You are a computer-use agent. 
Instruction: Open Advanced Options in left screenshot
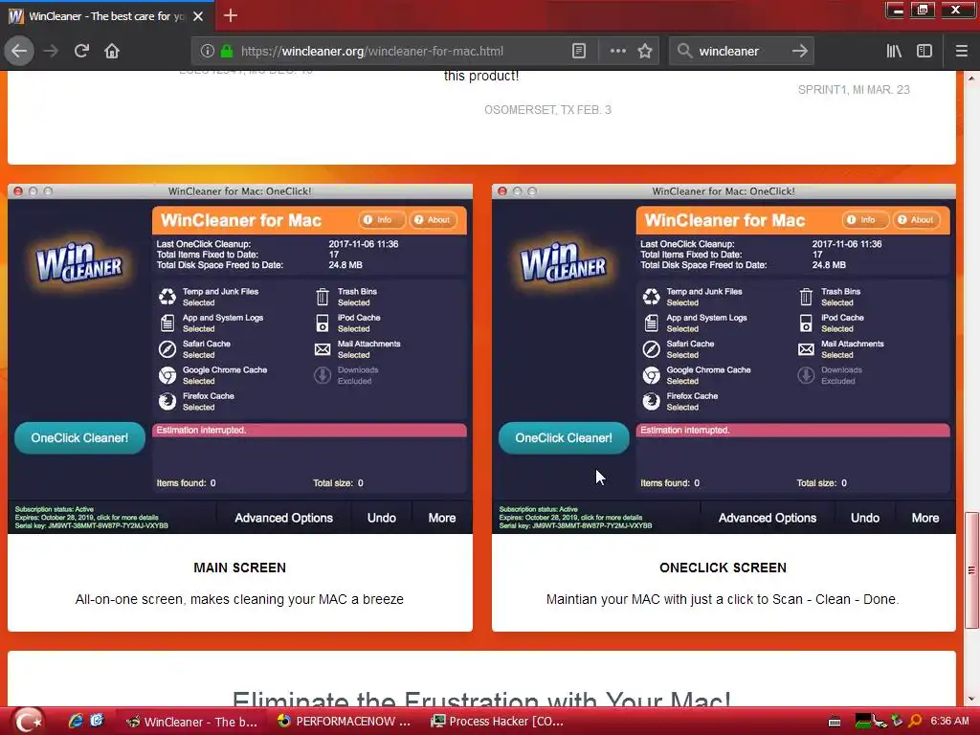283,518
